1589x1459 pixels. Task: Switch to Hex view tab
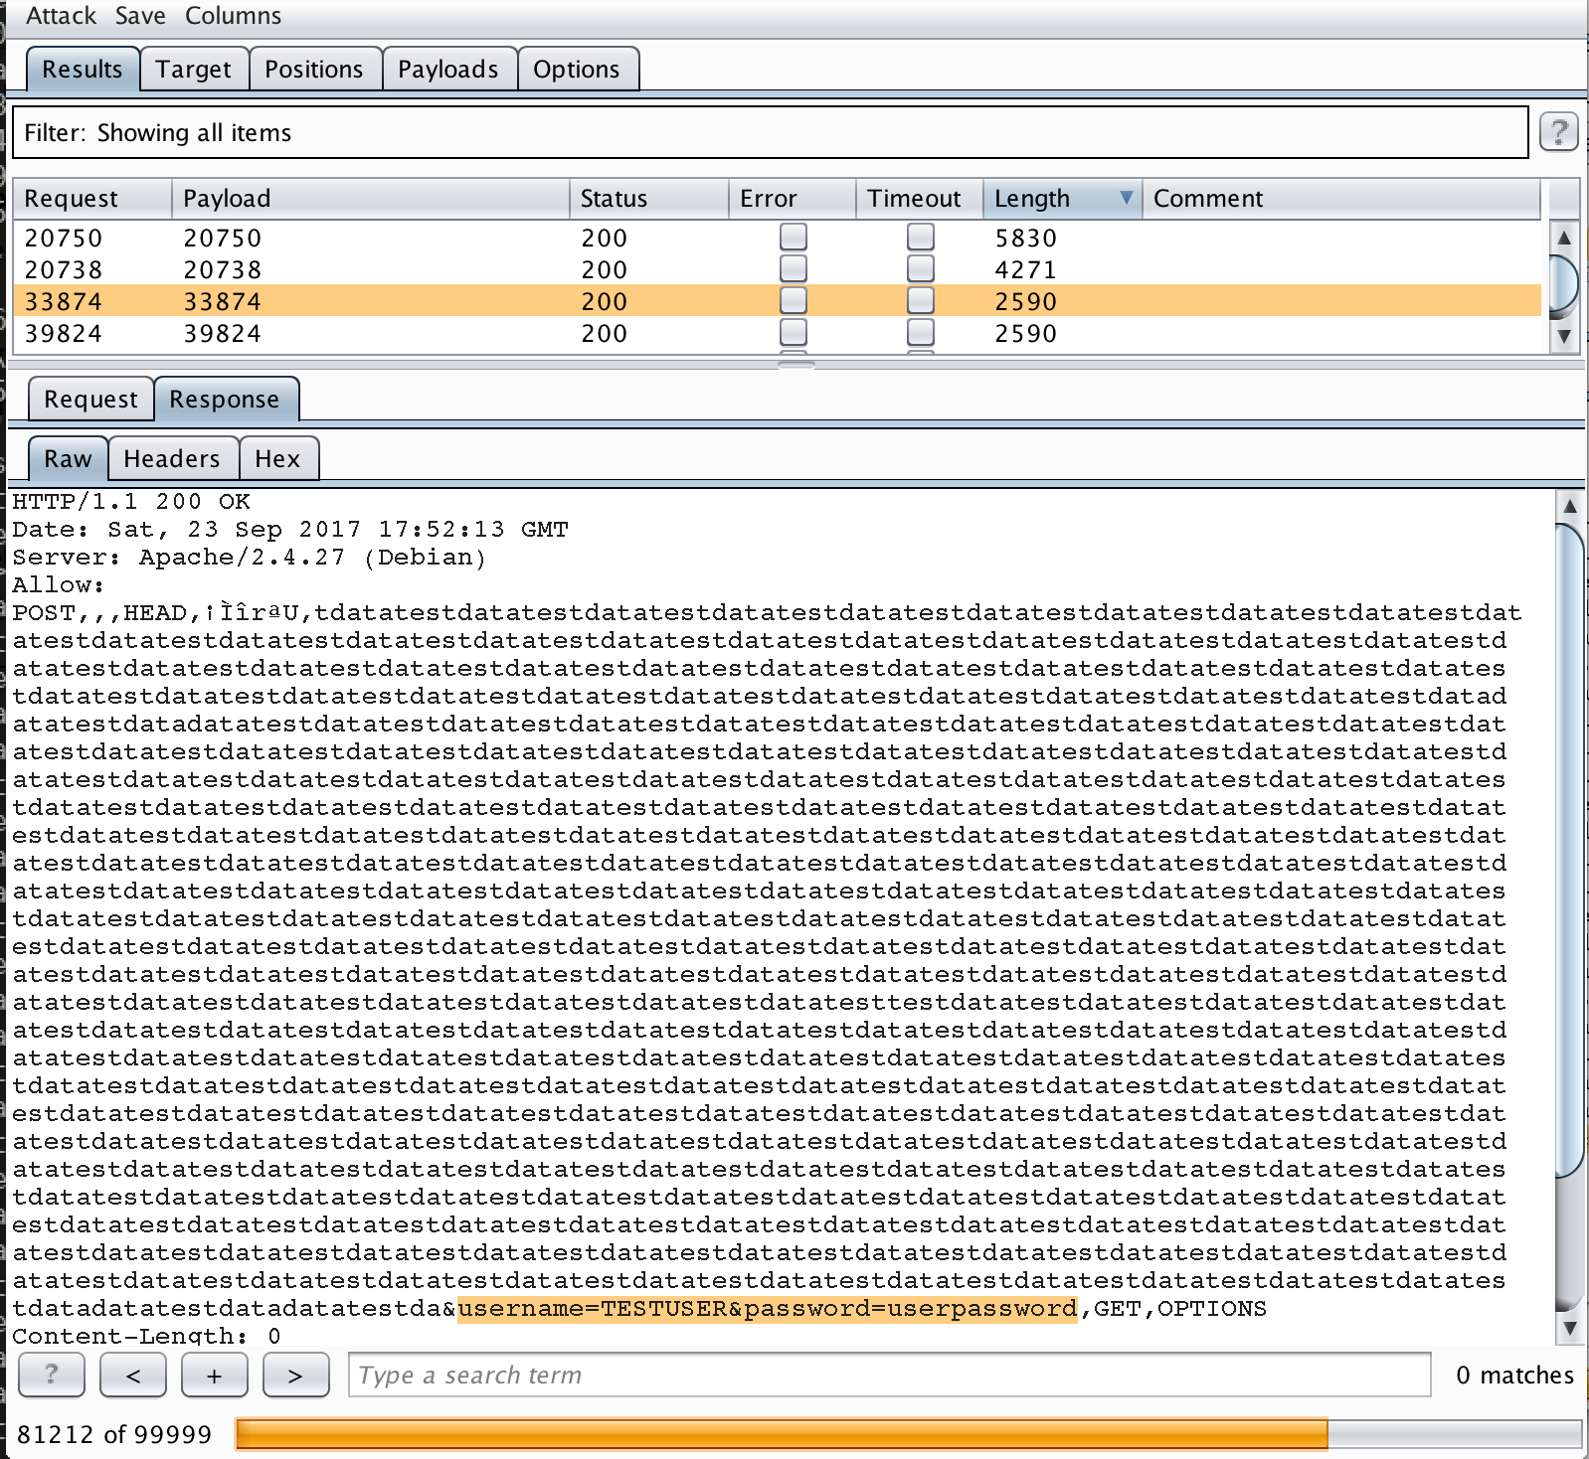(277, 459)
